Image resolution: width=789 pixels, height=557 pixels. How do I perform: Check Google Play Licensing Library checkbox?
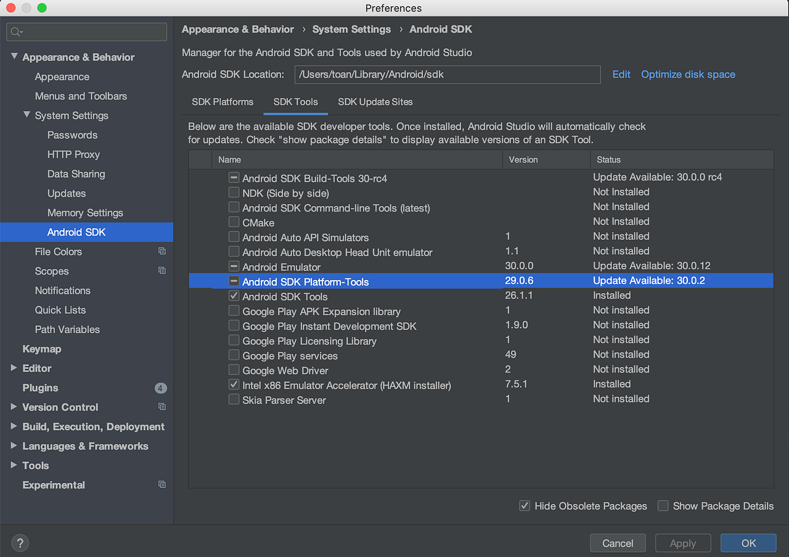coord(234,340)
